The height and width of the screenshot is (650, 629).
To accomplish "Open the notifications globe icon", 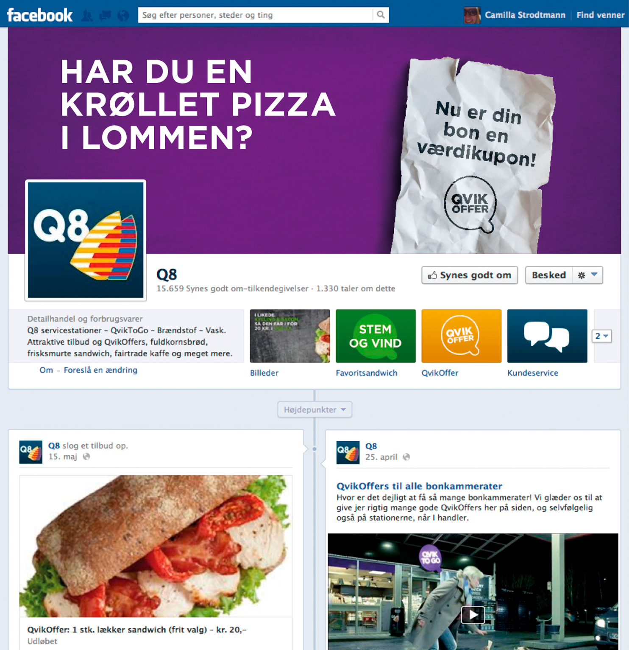I will coord(123,16).
